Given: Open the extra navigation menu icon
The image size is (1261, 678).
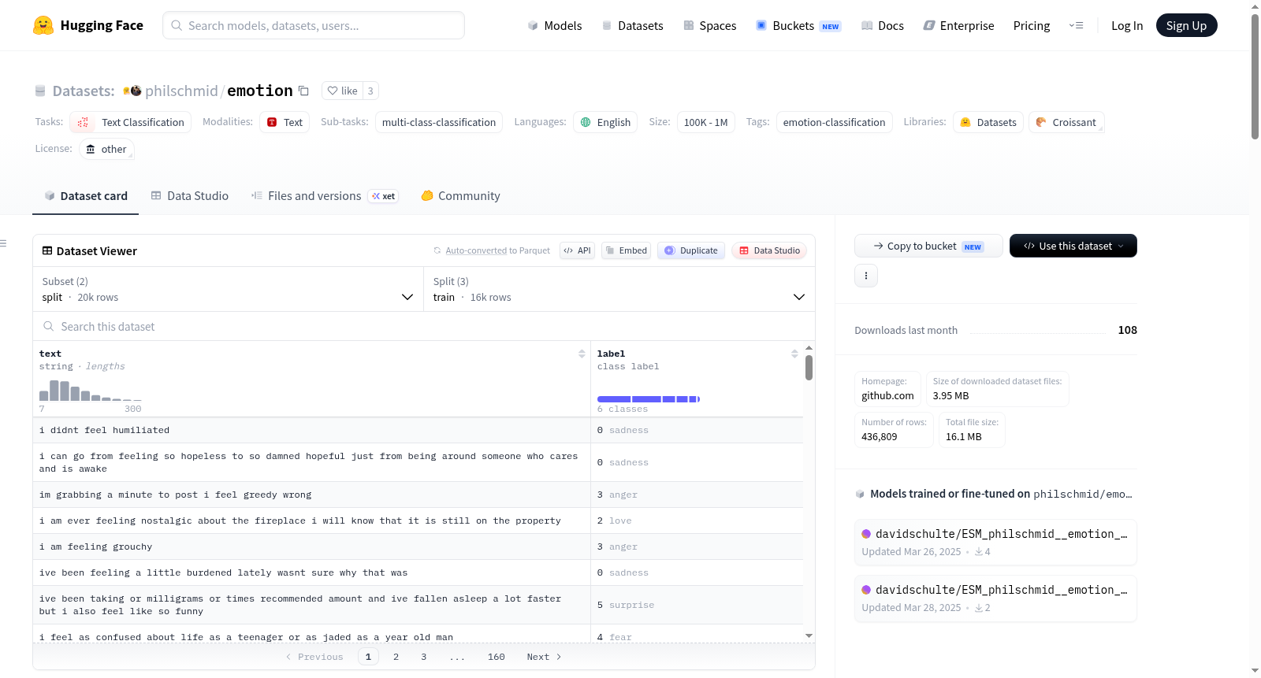Looking at the screenshot, I should pyautogui.click(x=1076, y=25).
